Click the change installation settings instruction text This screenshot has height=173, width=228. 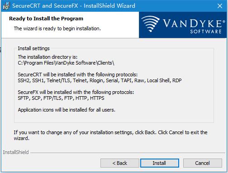(x=110, y=135)
